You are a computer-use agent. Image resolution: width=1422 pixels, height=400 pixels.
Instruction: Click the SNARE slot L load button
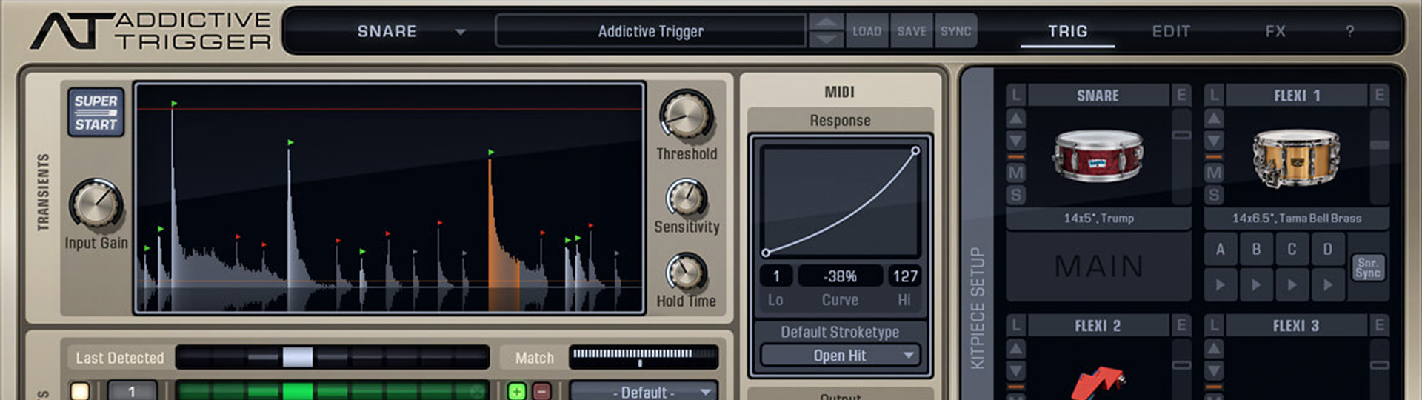pyautogui.click(x=1015, y=95)
